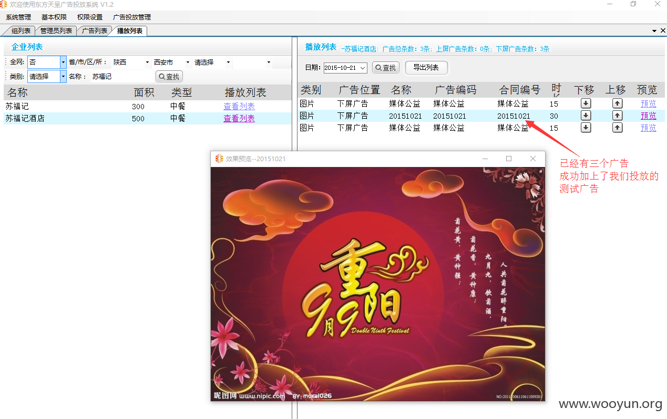Click the app logo in title bar
Viewport: 667px width, 419px height.
(x=4, y=4)
